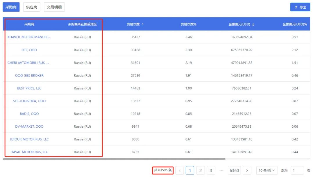Click the amount 20649475.83 cell
This screenshot has height=178, width=313.
(242, 127)
